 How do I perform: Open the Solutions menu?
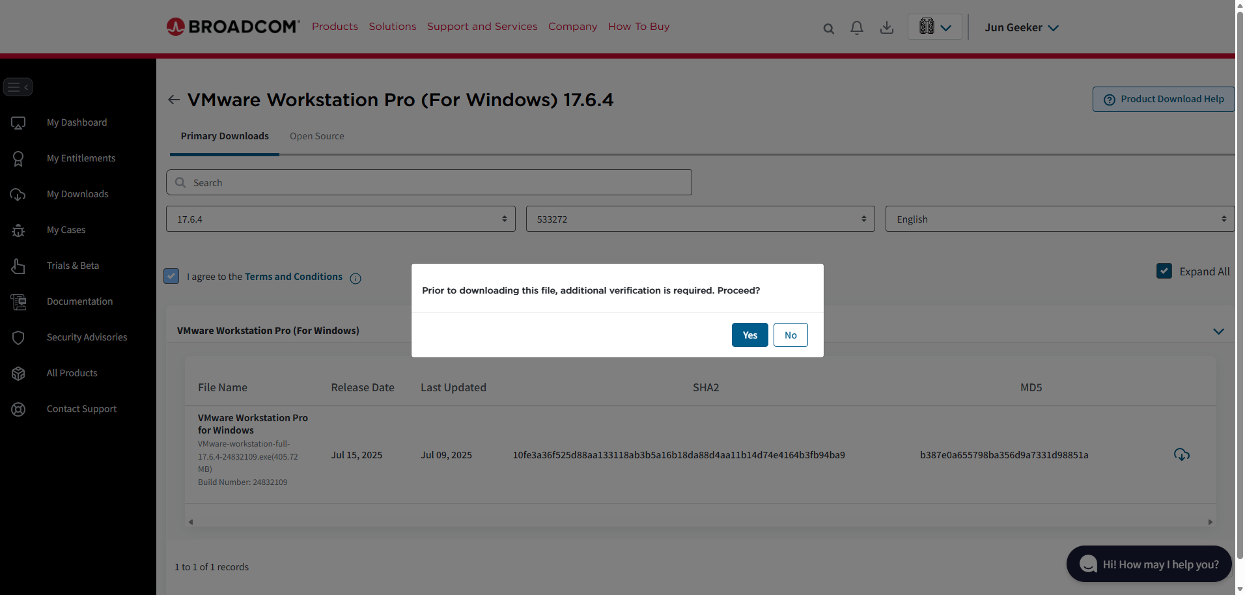(393, 27)
